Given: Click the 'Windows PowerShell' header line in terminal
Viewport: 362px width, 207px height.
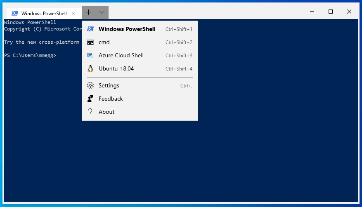Looking at the screenshot, I should pos(30,22).
